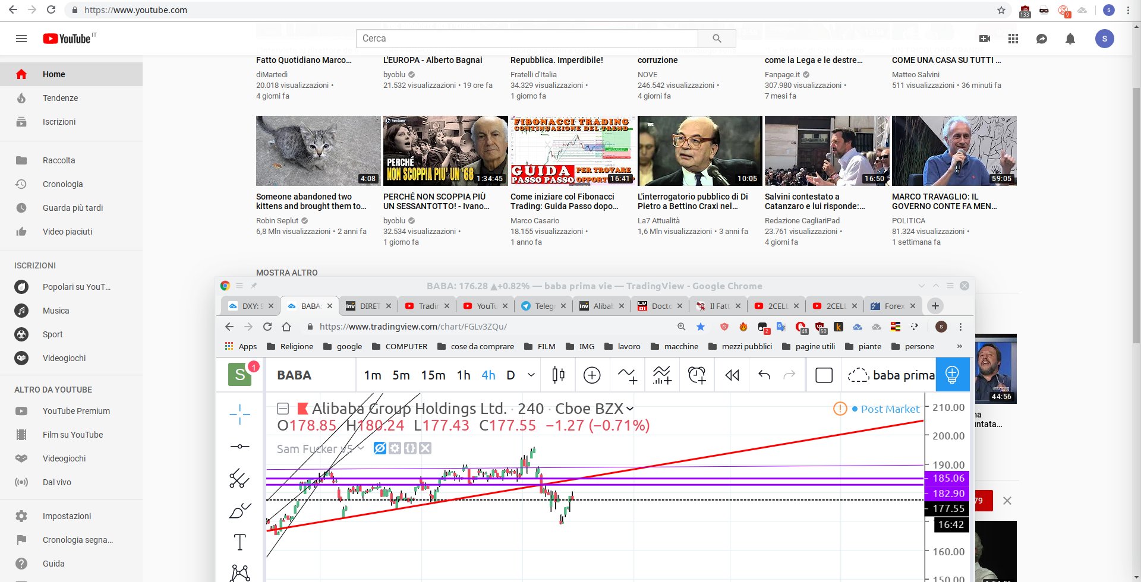
Task: Open the chart layout square icon
Action: pyautogui.click(x=824, y=375)
